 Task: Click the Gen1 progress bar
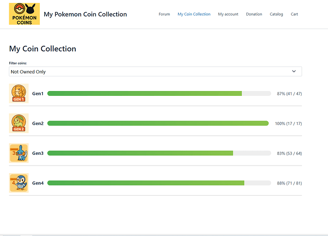point(159,93)
